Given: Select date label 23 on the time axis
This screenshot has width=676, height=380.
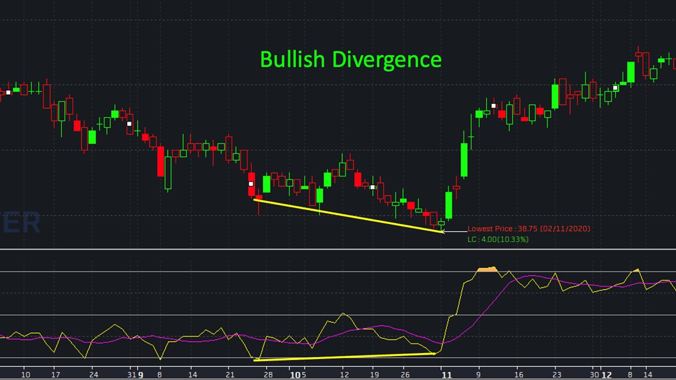Looking at the screenshot, I should [556, 375].
